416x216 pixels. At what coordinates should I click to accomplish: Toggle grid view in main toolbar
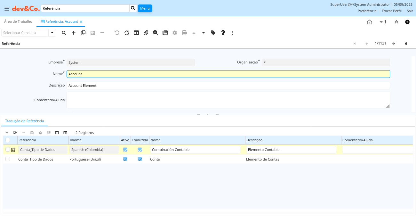[x=136, y=33]
